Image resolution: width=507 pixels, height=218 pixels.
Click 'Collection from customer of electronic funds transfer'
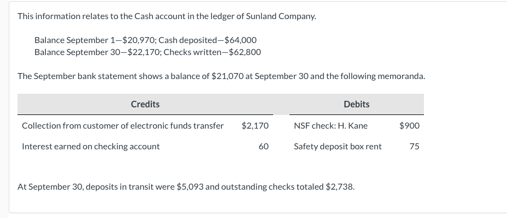click(122, 126)
